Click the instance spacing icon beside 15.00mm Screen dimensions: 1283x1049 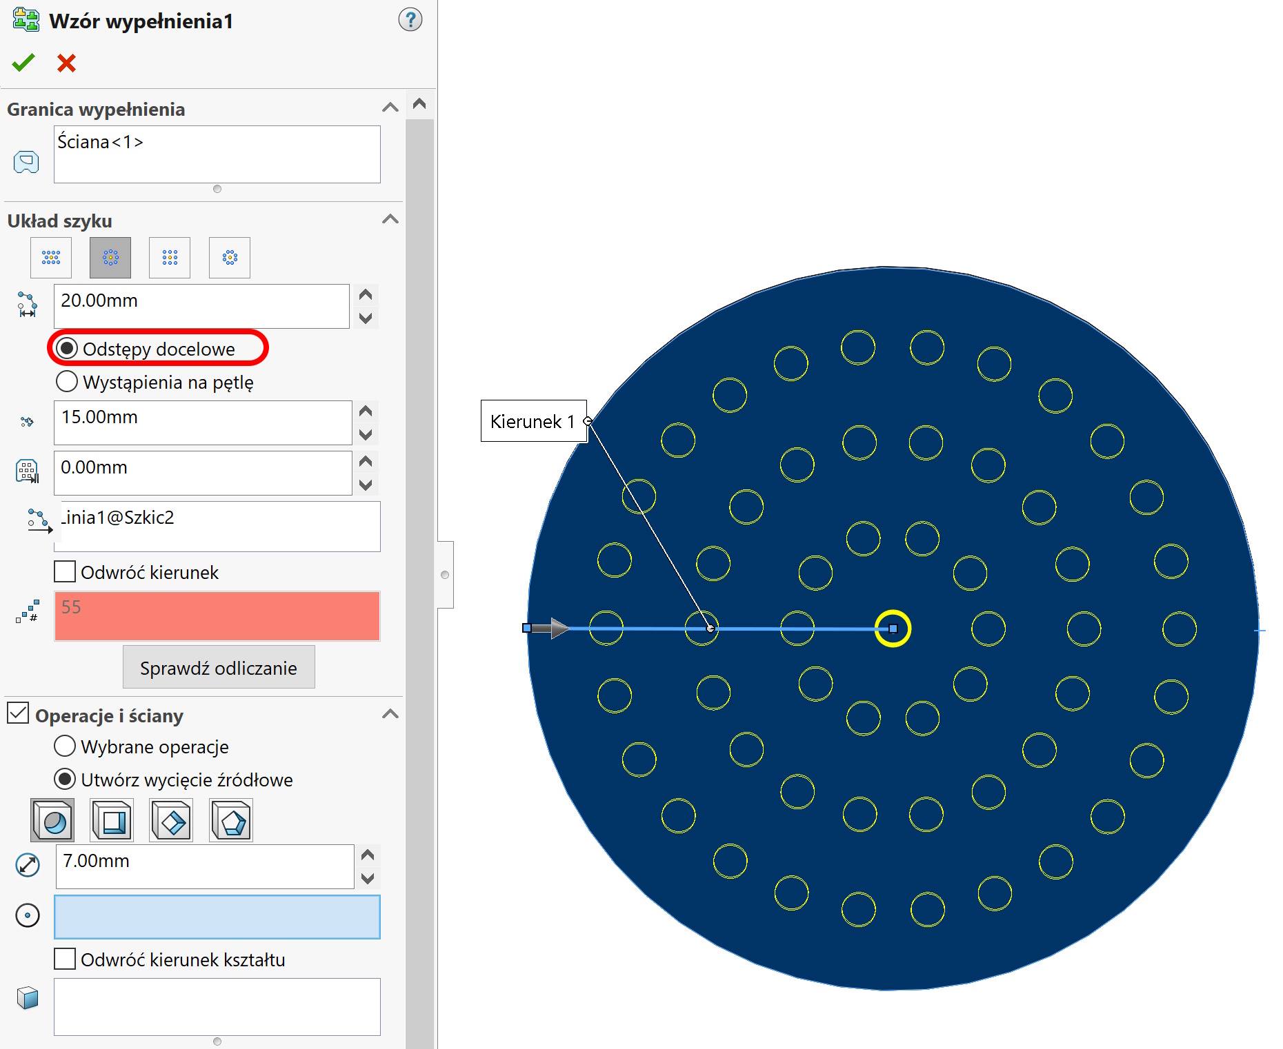[x=27, y=421]
